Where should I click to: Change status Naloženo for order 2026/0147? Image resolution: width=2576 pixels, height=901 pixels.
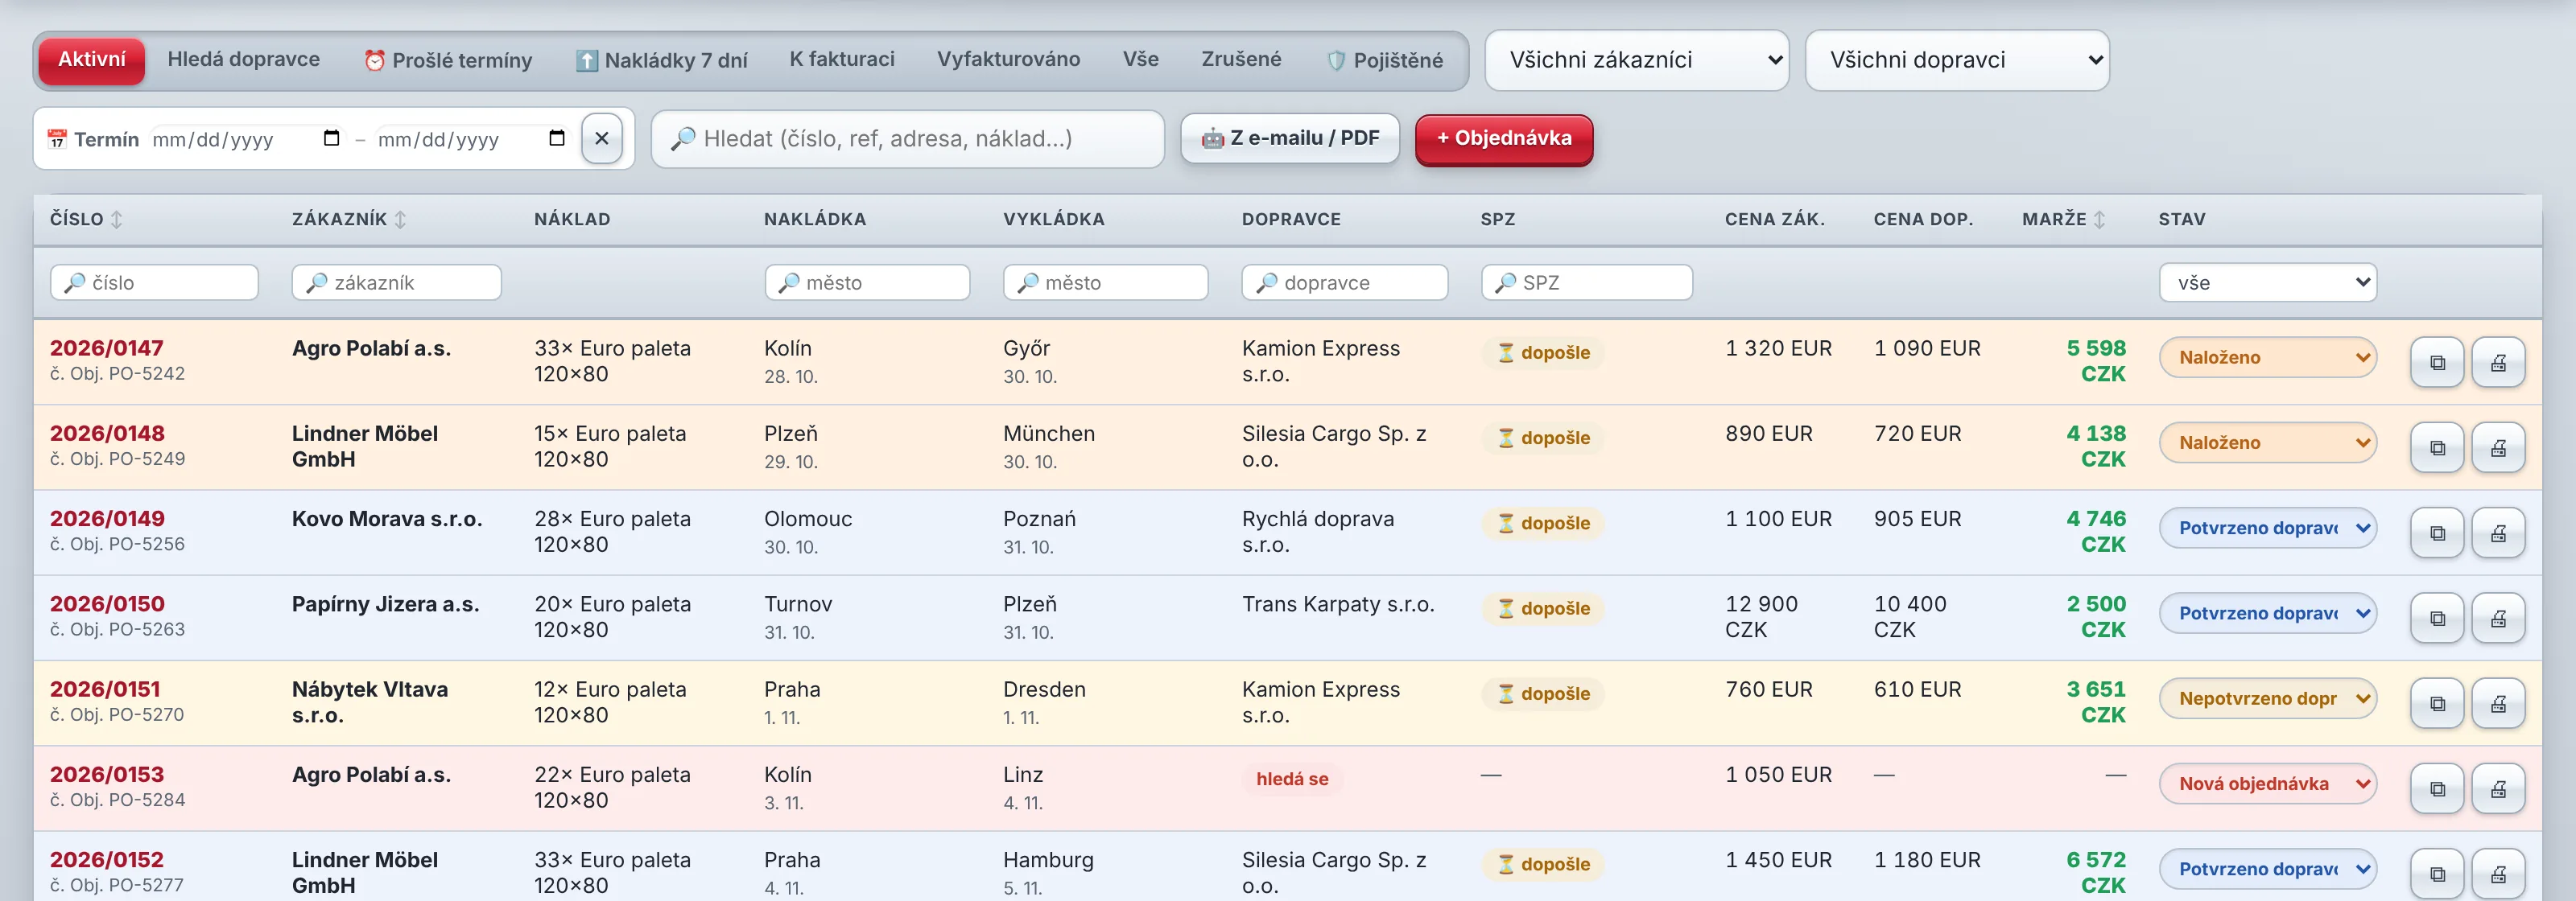pyautogui.click(x=2267, y=356)
